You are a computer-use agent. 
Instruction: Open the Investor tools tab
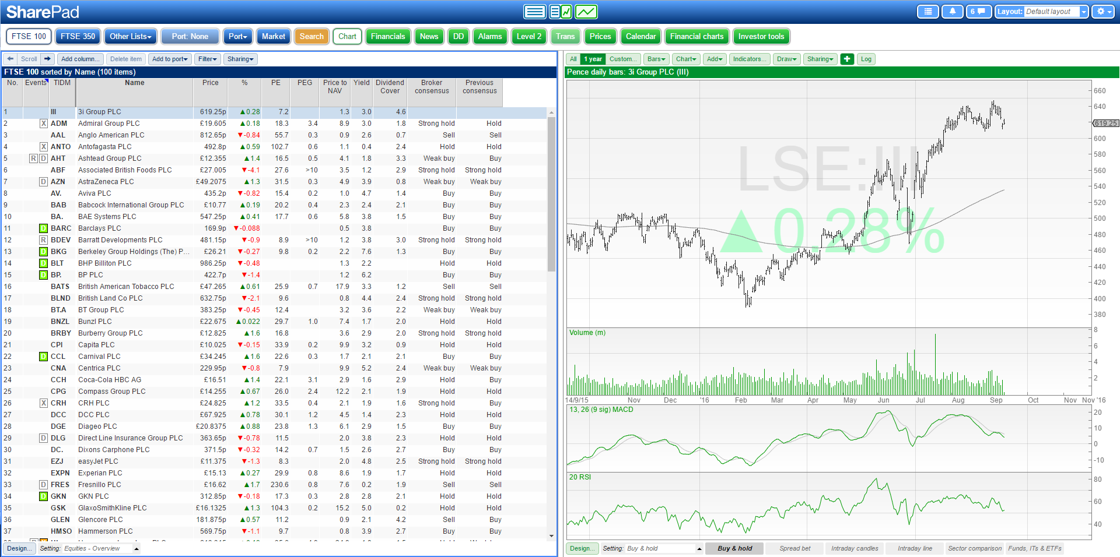click(761, 36)
